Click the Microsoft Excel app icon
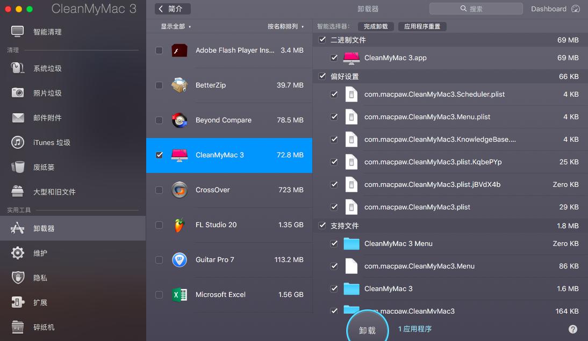The height and width of the screenshot is (341, 588). (x=180, y=294)
